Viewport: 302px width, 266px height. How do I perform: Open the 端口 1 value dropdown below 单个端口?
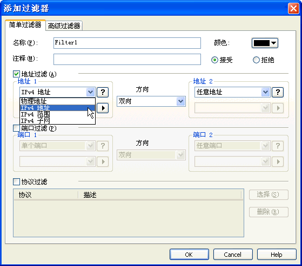point(57,161)
